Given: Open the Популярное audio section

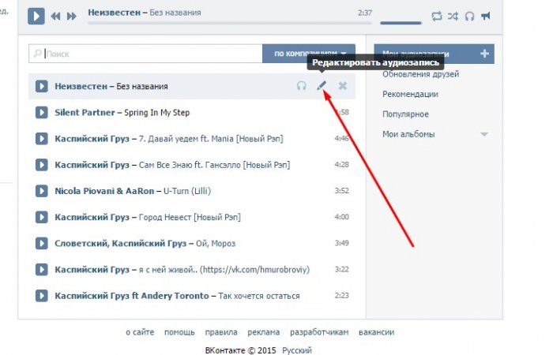Looking at the screenshot, I should [405, 114].
